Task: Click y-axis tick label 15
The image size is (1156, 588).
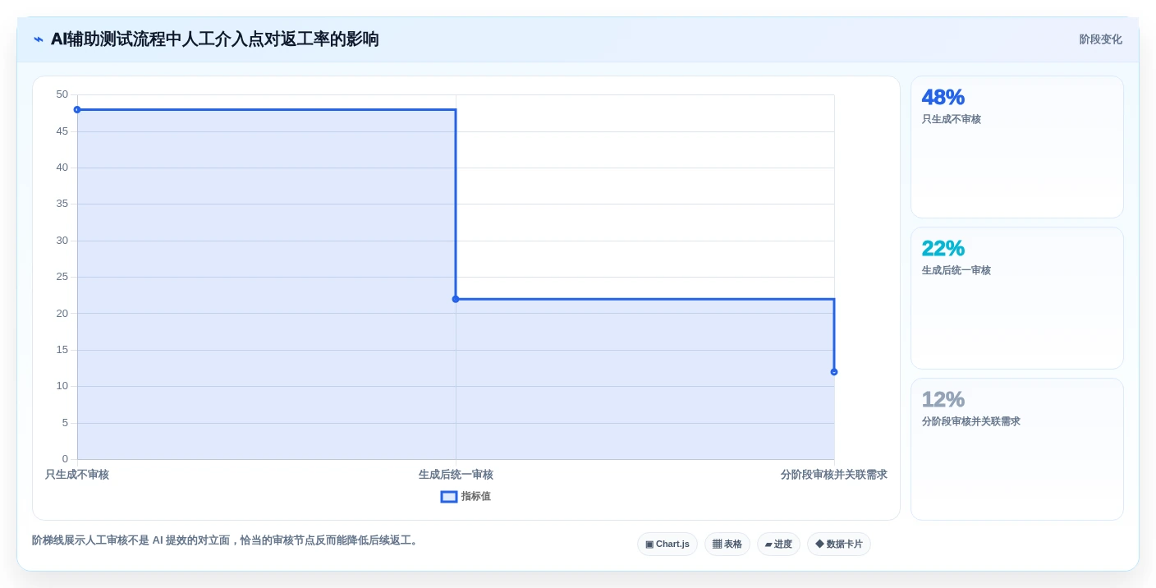Action: tap(62, 350)
